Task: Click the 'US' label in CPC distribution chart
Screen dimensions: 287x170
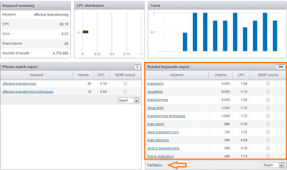Action: [x=79, y=32]
